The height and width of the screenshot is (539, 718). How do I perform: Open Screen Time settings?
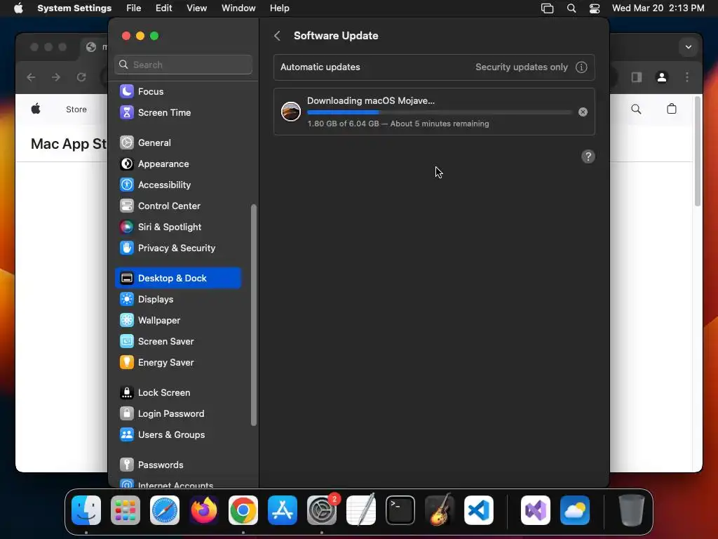coord(177,112)
